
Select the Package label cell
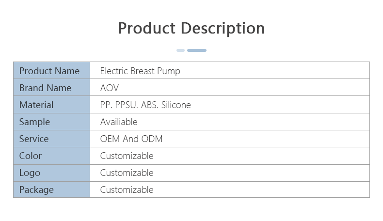coord(51,189)
